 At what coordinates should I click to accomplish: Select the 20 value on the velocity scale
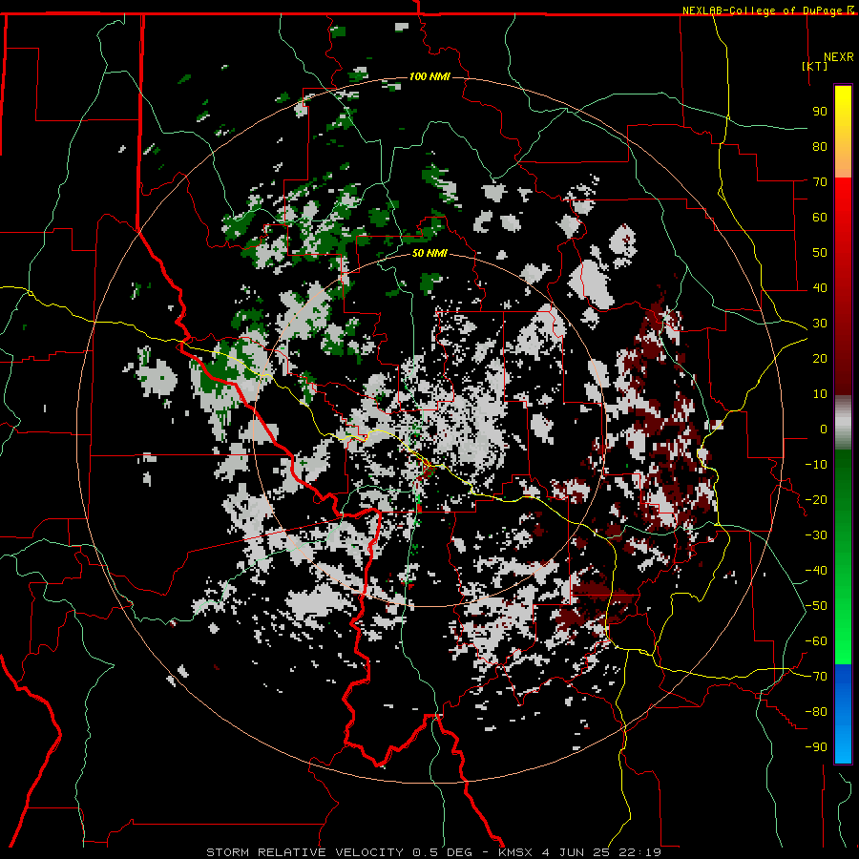820,358
